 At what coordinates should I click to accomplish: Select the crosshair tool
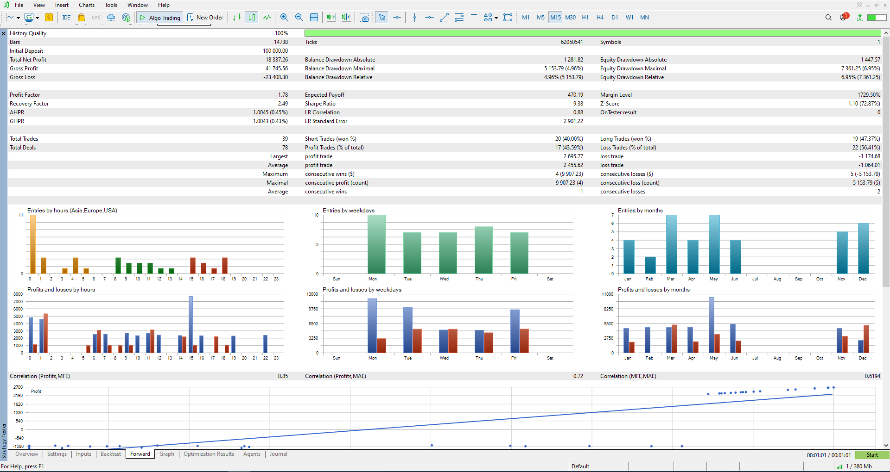pos(397,18)
